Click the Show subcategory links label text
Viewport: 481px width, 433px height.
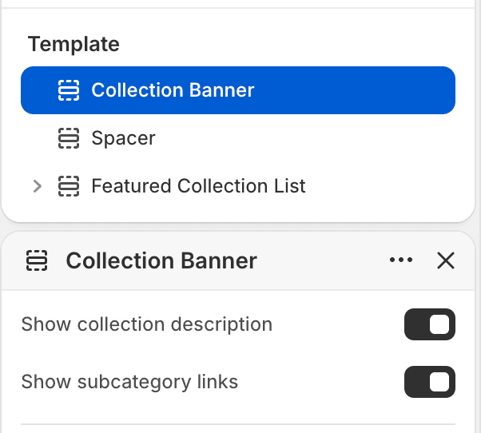pos(129,382)
